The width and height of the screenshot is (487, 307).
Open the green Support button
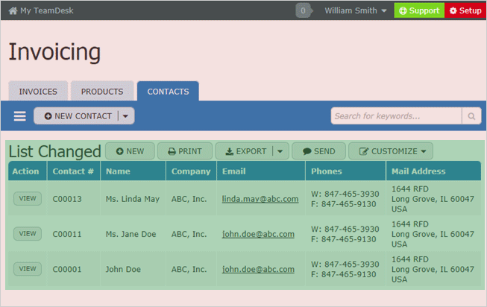419,10
